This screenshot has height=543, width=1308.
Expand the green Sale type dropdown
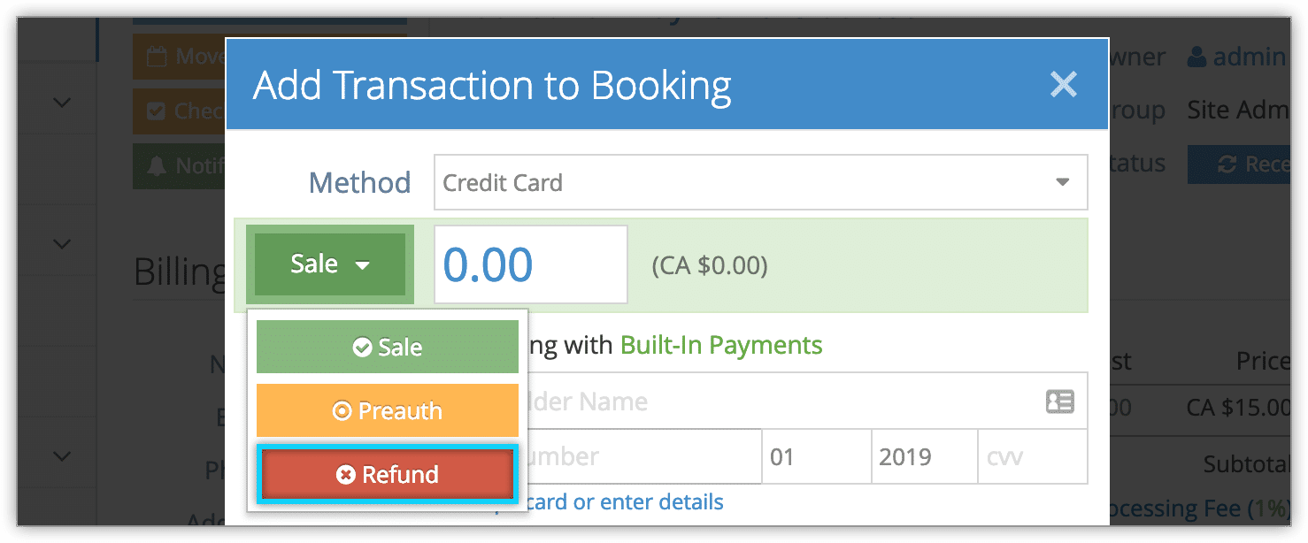pos(330,264)
